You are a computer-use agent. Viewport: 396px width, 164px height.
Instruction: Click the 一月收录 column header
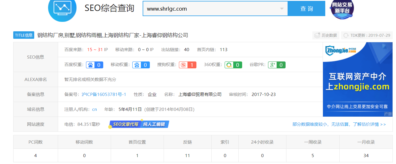[x=366, y=142]
